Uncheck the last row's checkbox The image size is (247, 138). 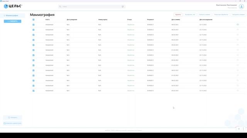[34, 91]
